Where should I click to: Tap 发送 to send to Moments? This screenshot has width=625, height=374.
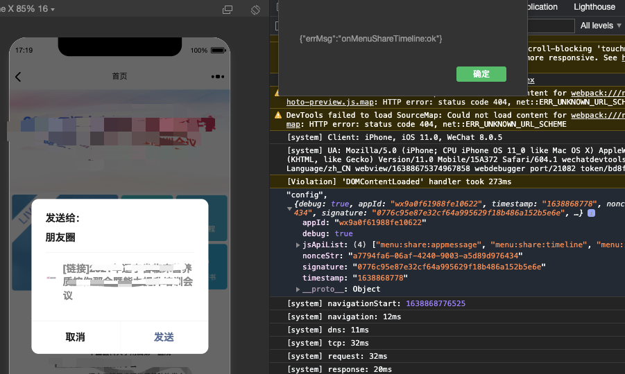pos(164,337)
